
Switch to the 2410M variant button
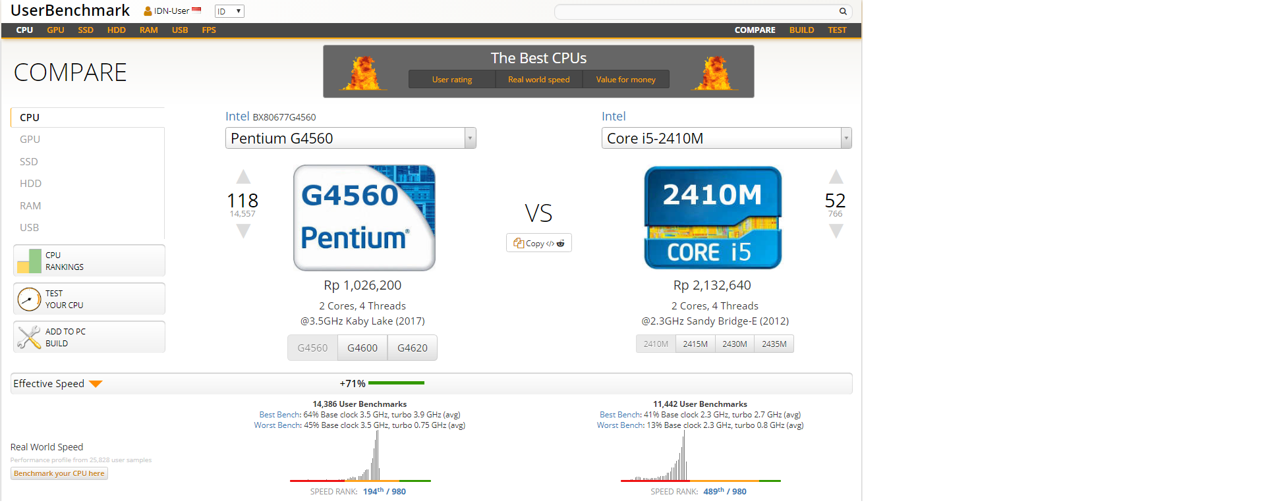(x=656, y=344)
